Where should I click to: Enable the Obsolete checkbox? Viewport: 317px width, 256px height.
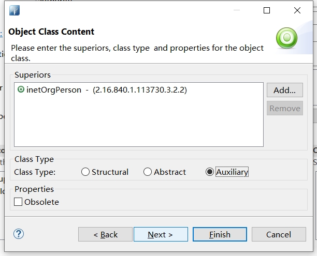(x=19, y=202)
